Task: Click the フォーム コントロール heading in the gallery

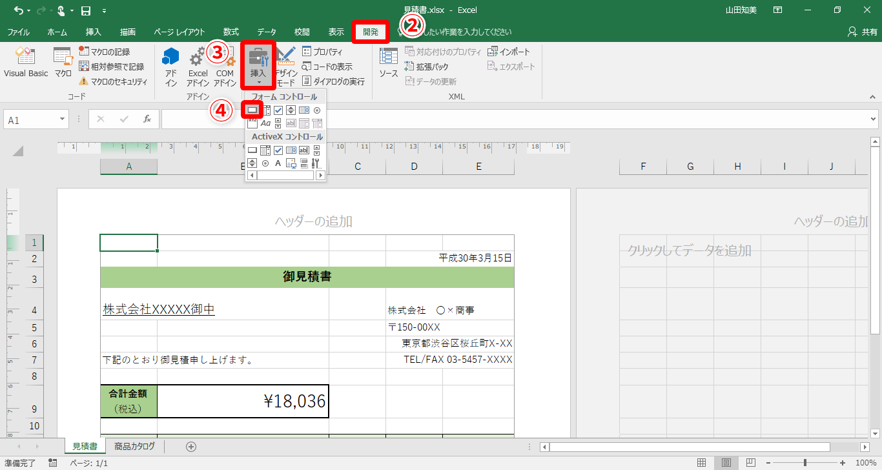Action: pos(284,97)
